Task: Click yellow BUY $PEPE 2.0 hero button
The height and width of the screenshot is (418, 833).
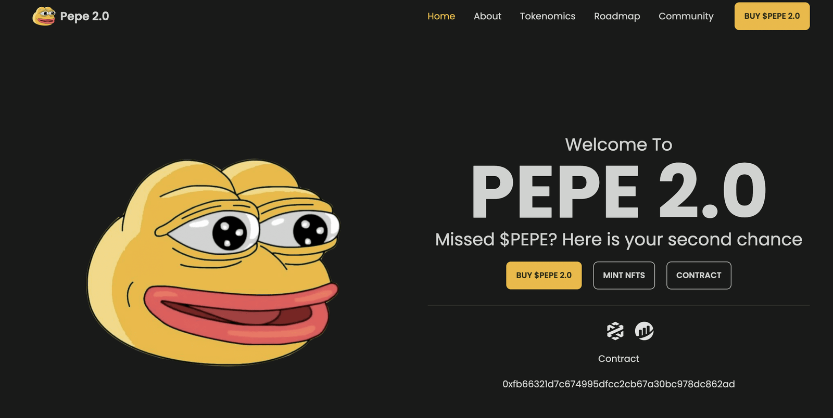Action: tap(544, 275)
